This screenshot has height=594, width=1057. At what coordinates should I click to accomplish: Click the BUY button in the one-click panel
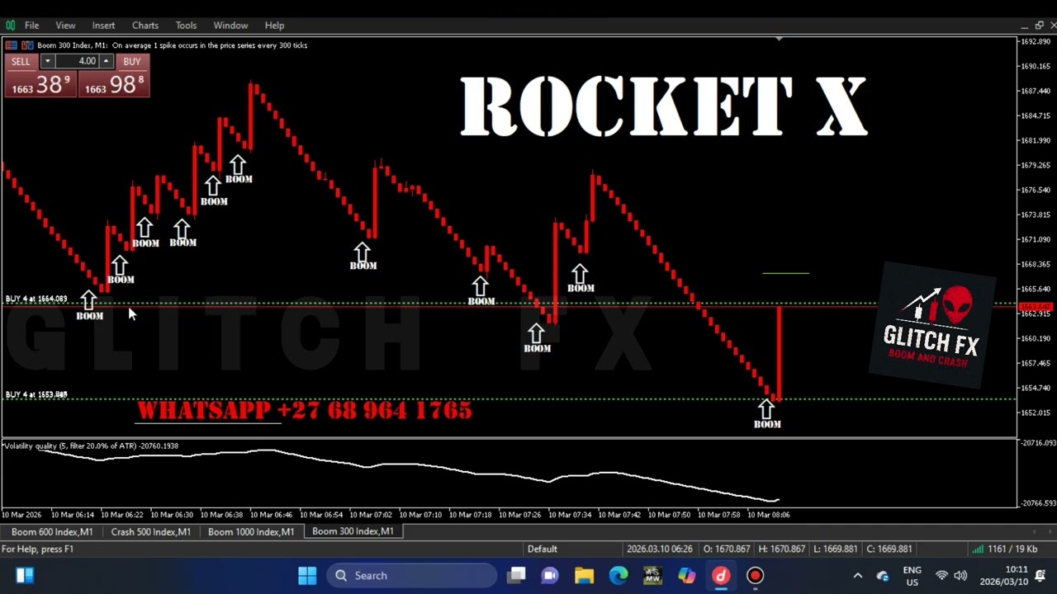pos(132,62)
